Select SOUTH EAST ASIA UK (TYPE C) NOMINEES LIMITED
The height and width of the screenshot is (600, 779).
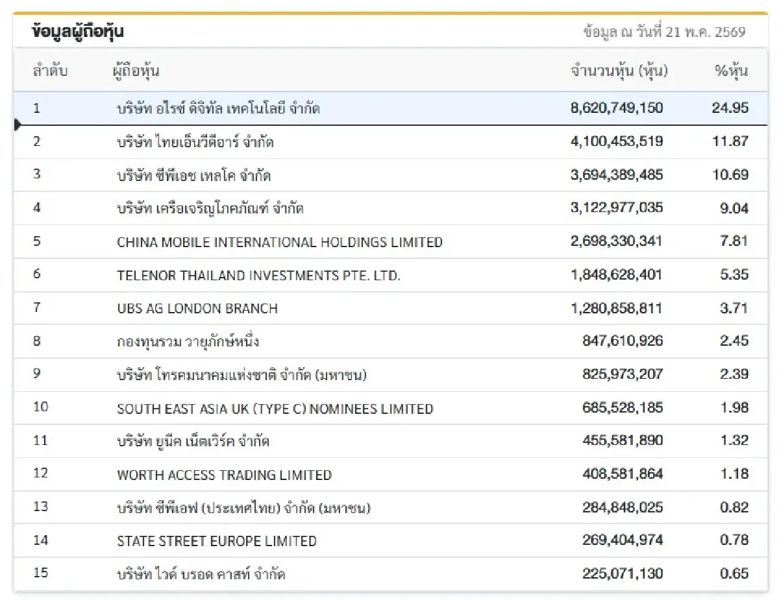coord(275,409)
